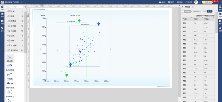Open the 预警 alert panel
This screenshot has width=222, height=102.
pyautogui.click(x=220, y=29)
